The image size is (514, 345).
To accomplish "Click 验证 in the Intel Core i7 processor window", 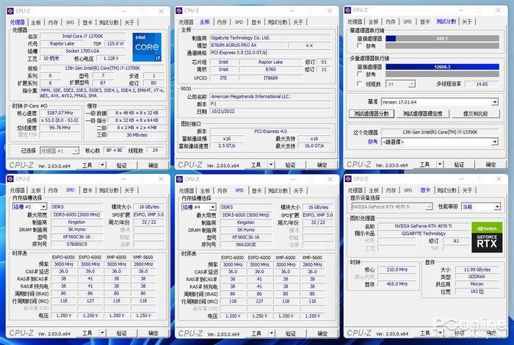I will tap(122, 165).
